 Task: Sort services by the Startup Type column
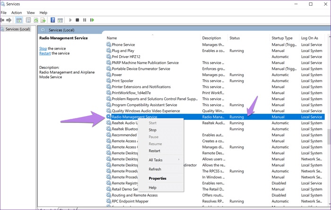point(282,38)
